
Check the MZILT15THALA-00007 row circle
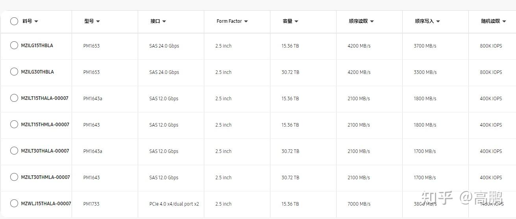[x=14, y=98]
